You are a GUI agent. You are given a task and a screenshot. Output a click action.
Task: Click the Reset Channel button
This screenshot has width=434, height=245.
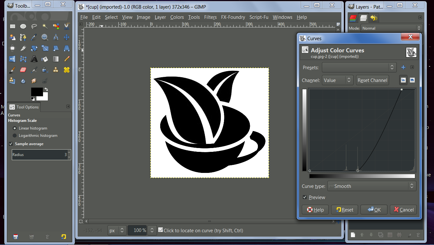click(372, 80)
